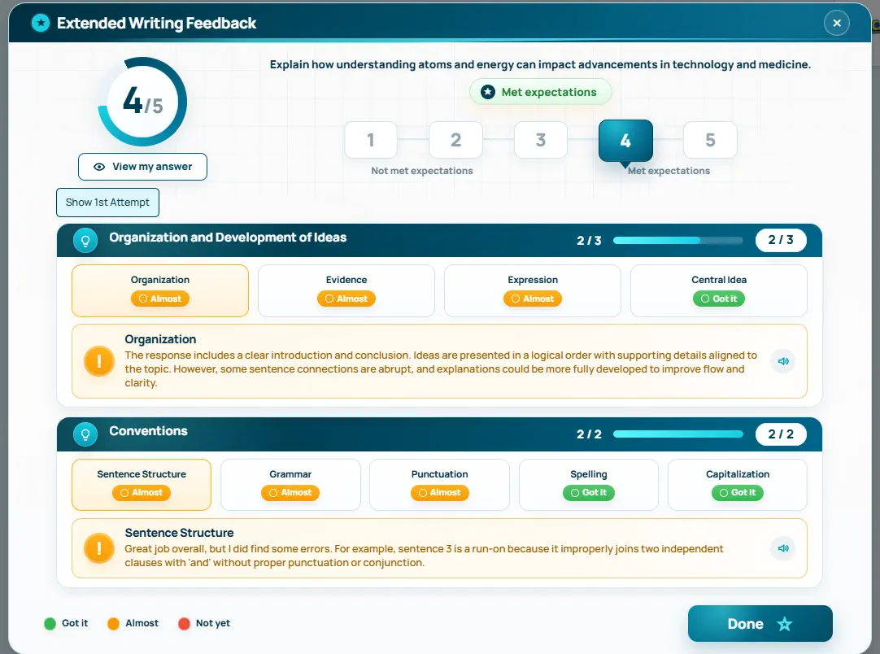Click the Almost status under Grammar

(x=290, y=492)
